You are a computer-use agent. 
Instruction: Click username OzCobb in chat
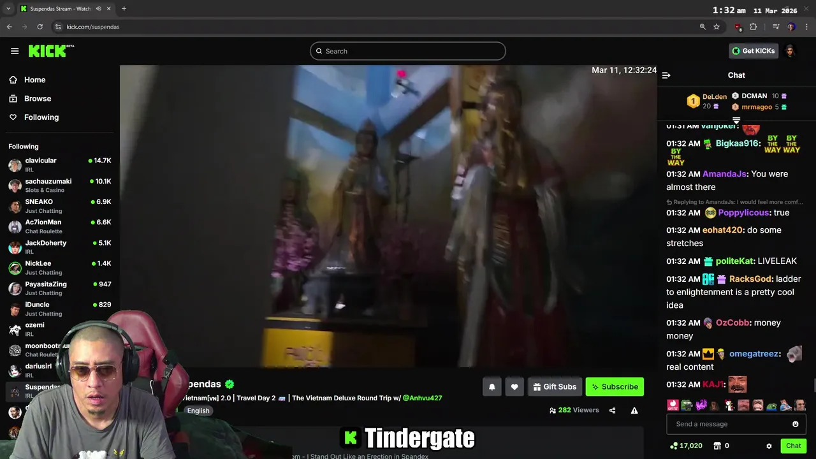tap(731, 323)
